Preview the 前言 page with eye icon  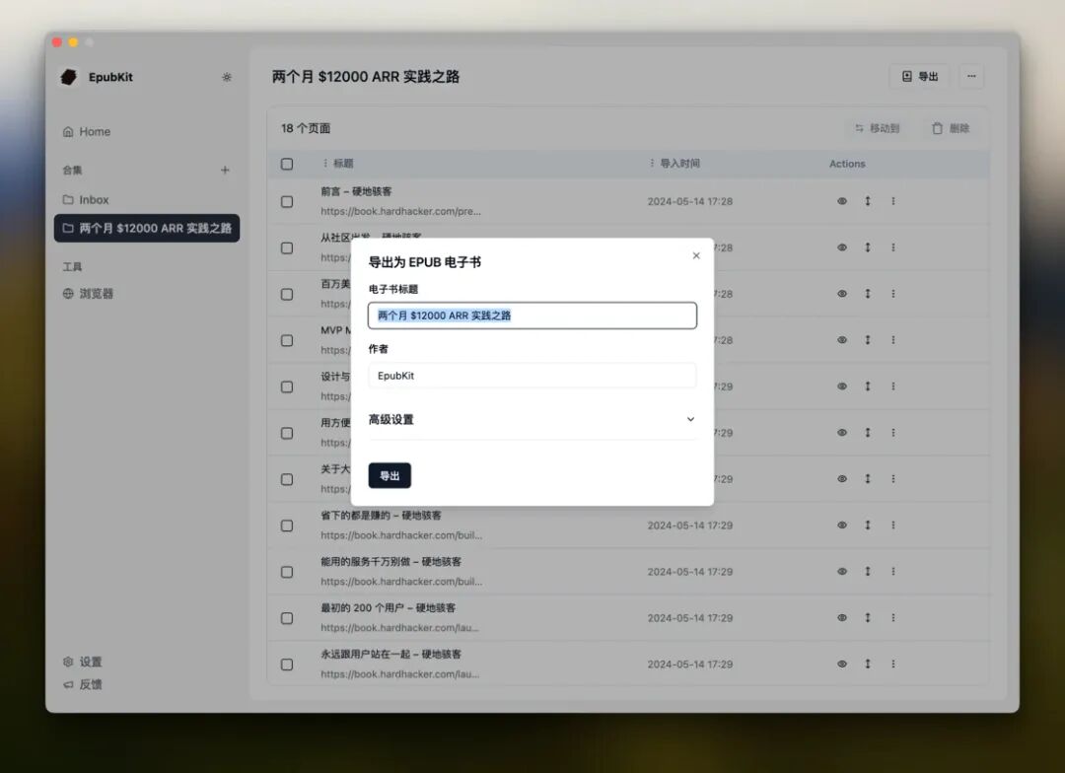coord(842,201)
